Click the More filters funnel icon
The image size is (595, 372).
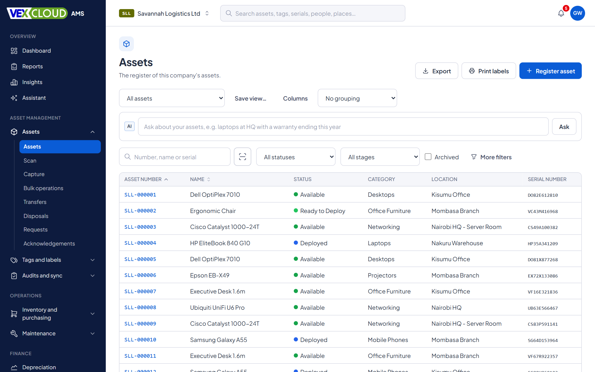474,157
